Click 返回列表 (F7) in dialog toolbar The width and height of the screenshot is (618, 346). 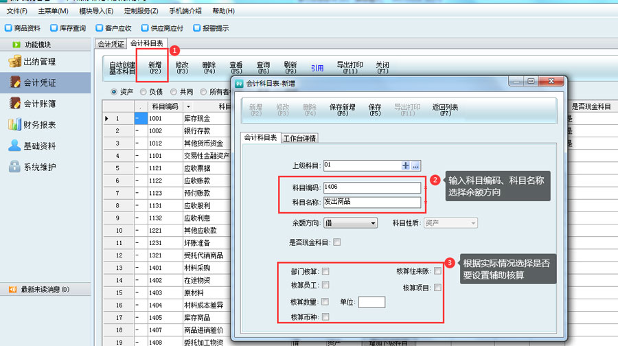coord(445,110)
